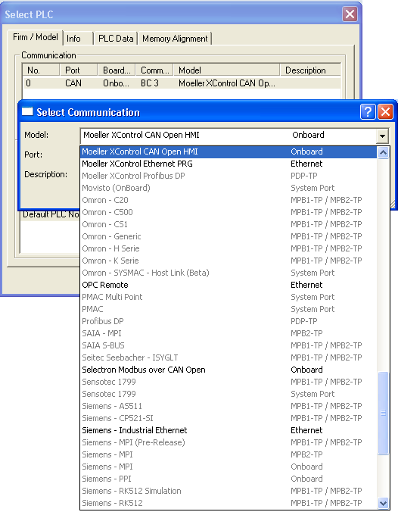Switch to Memory Alignment tab
Image resolution: width=398 pixels, height=512 pixels.
click(175, 39)
